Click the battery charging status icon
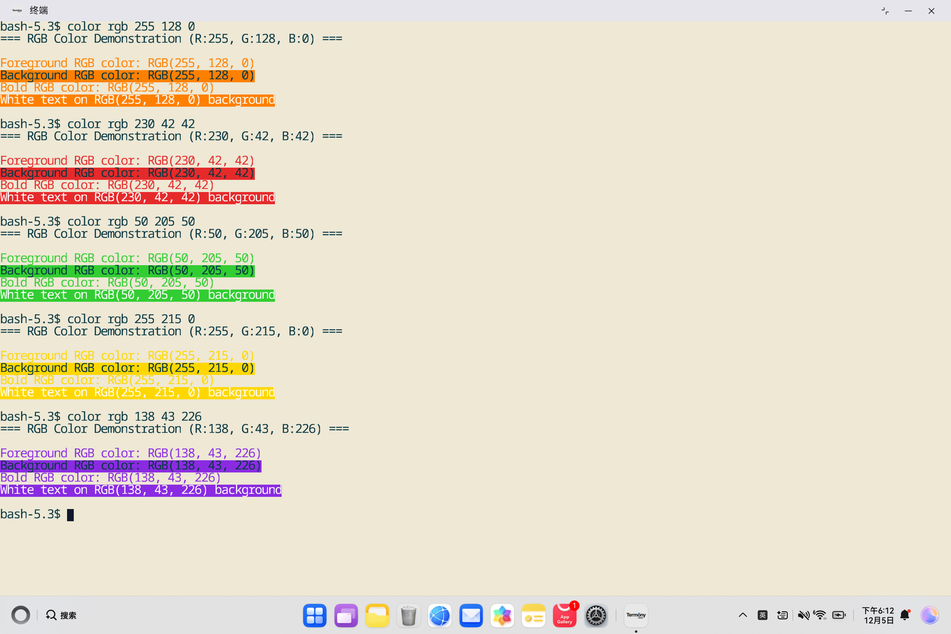 tap(839, 615)
